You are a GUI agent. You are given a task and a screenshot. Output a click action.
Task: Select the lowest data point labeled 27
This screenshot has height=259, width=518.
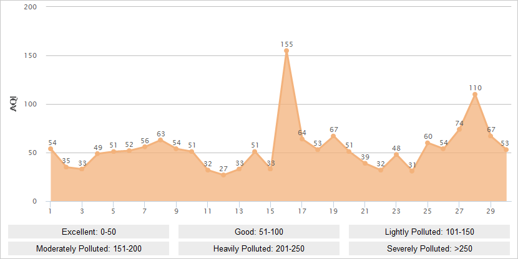pos(223,175)
